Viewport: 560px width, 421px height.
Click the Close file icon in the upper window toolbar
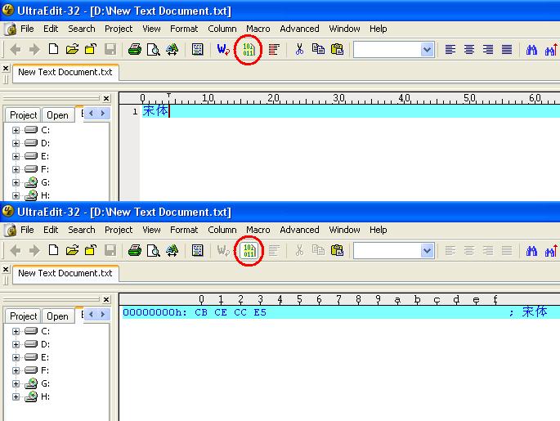coord(91,49)
